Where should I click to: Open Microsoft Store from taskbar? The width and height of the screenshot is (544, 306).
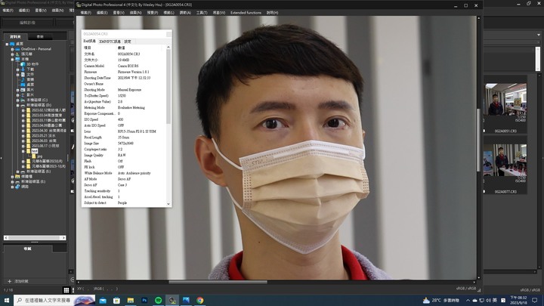(x=116, y=301)
